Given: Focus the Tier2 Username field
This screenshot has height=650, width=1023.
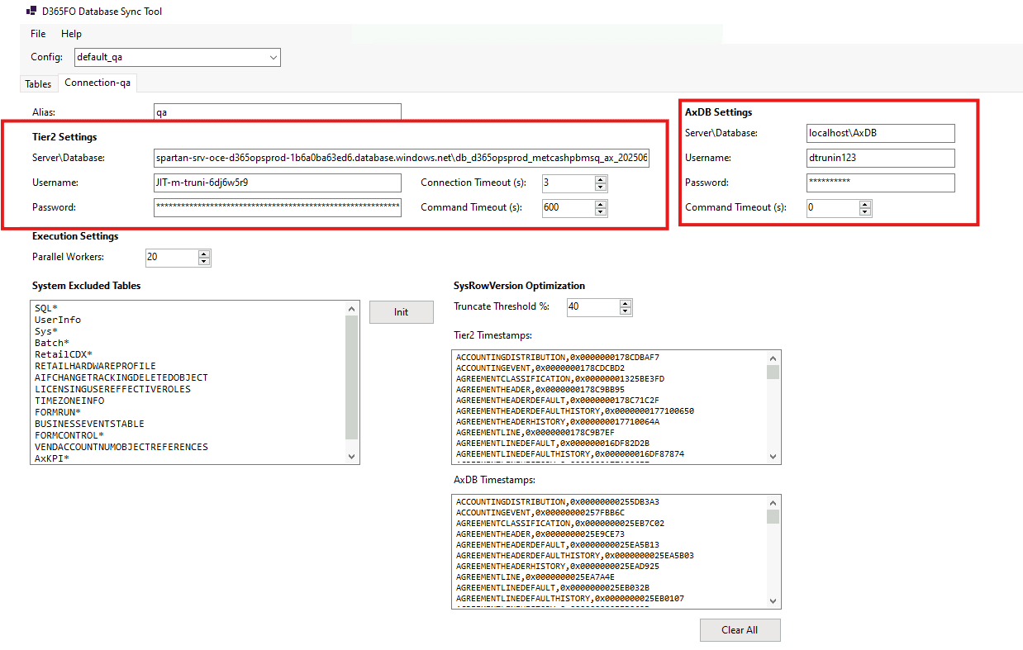Looking at the screenshot, I should pyautogui.click(x=277, y=183).
